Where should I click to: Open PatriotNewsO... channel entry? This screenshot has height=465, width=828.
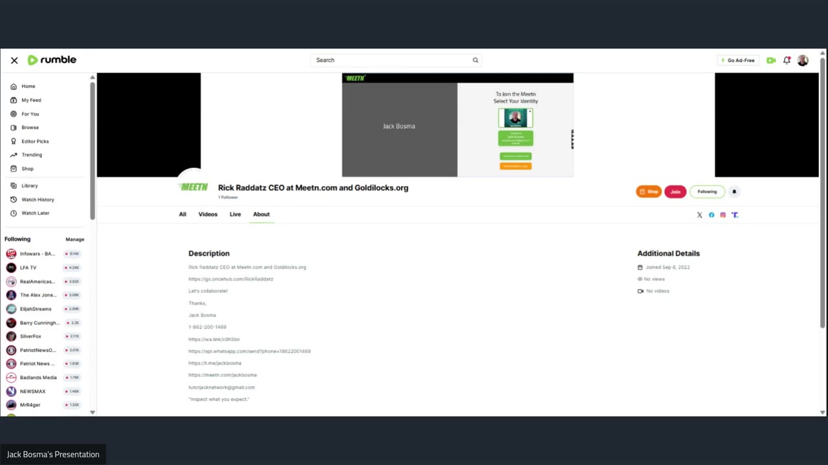coord(42,350)
